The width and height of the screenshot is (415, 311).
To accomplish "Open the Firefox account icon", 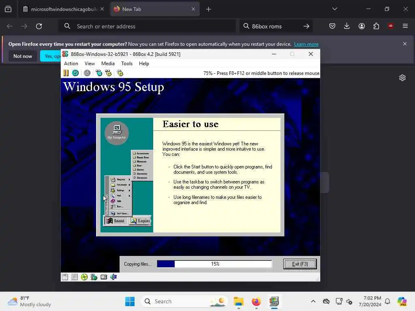I will pos(362,26).
